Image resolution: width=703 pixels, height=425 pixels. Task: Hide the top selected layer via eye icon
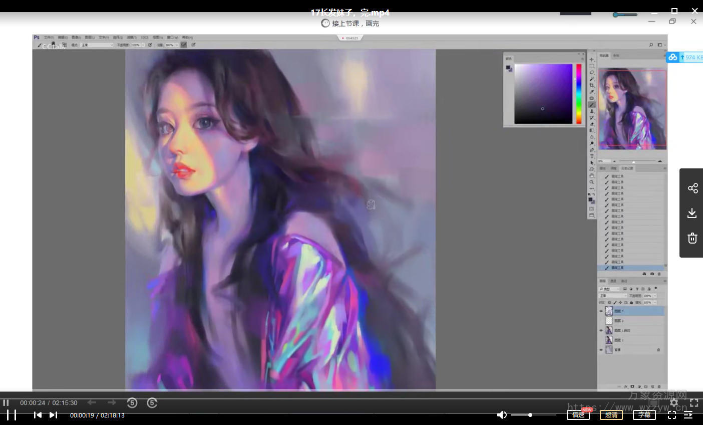[x=601, y=311]
